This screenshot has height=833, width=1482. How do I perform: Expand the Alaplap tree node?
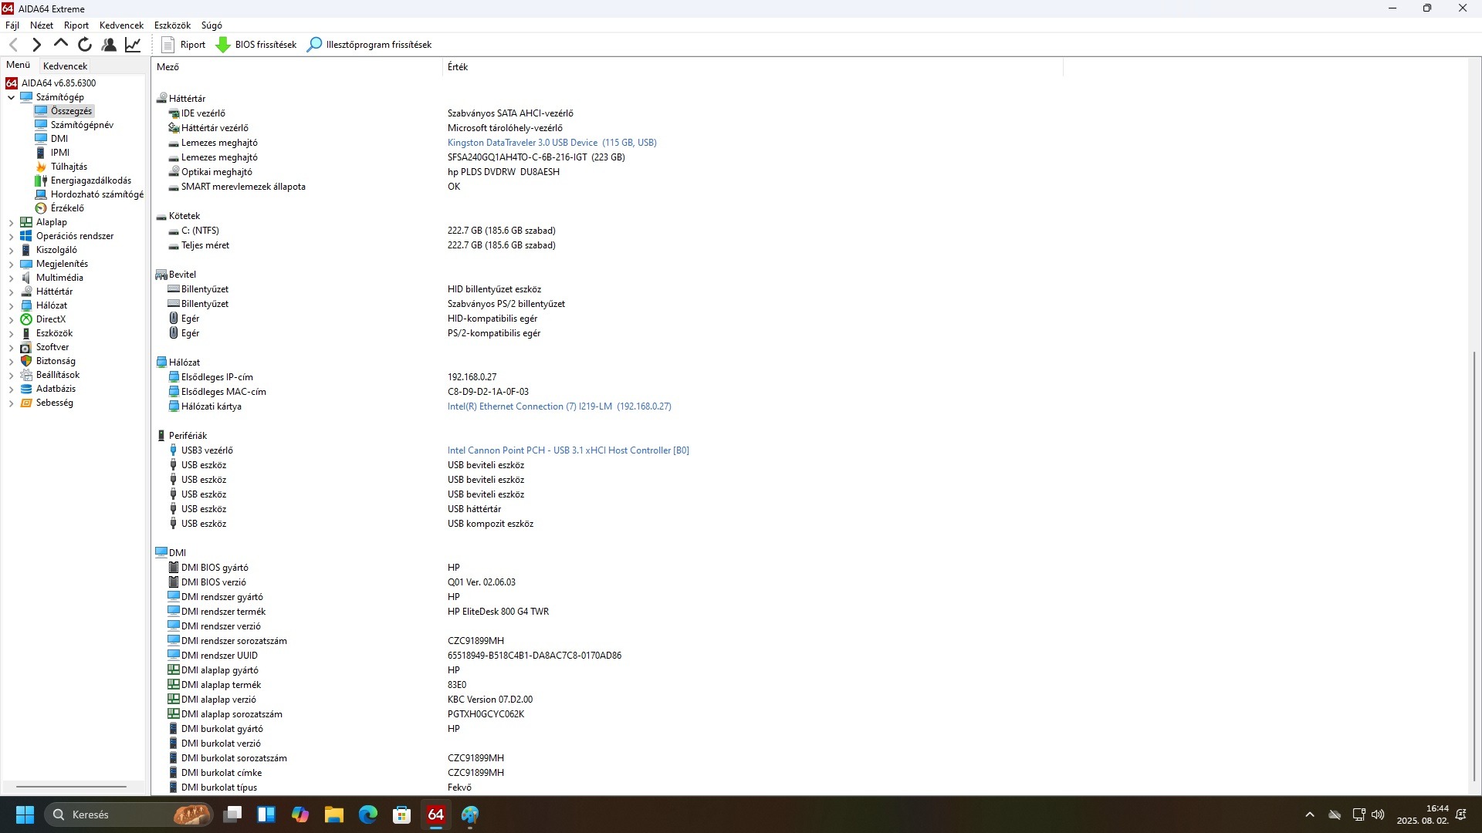point(11,223)
